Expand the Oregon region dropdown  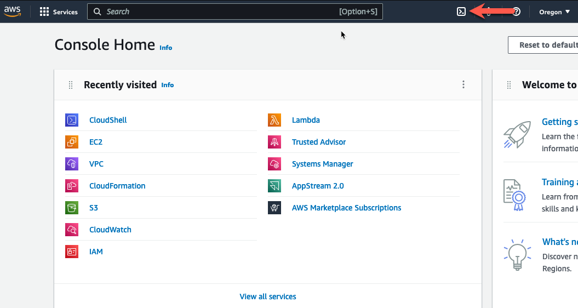(554, 12)
